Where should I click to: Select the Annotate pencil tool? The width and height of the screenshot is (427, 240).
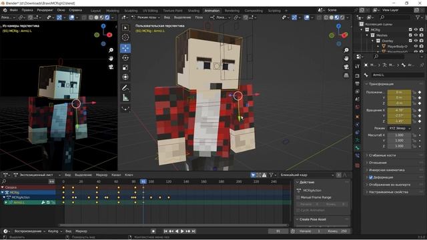pos(125,87)
